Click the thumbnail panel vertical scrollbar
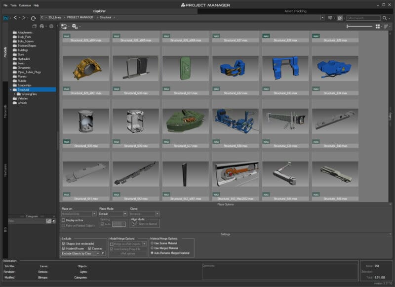 click(390, 116)
